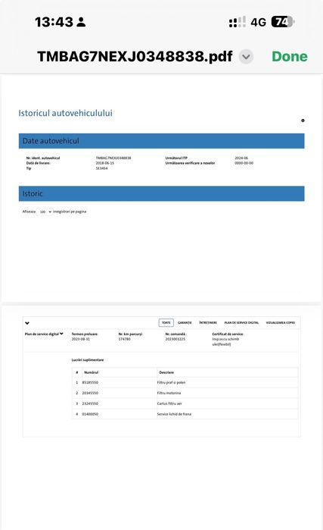Image resolution: width=323 pixels, height=530 pixels.
Task: Select the TOATE filter tab
Action: tap(166, 323)
